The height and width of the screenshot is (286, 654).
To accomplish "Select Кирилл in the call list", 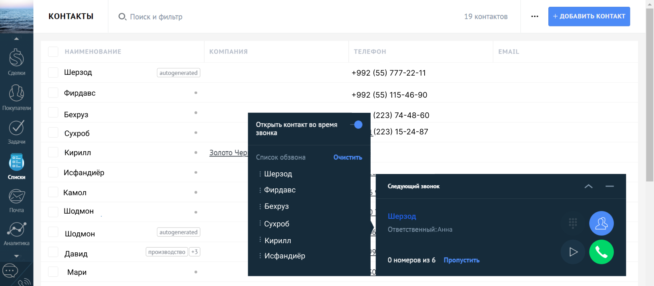I will click(277, 240).
